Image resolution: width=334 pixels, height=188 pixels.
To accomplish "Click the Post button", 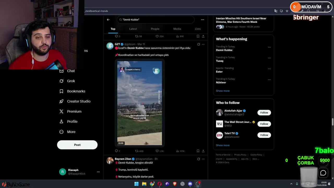I will click(77, 145).
